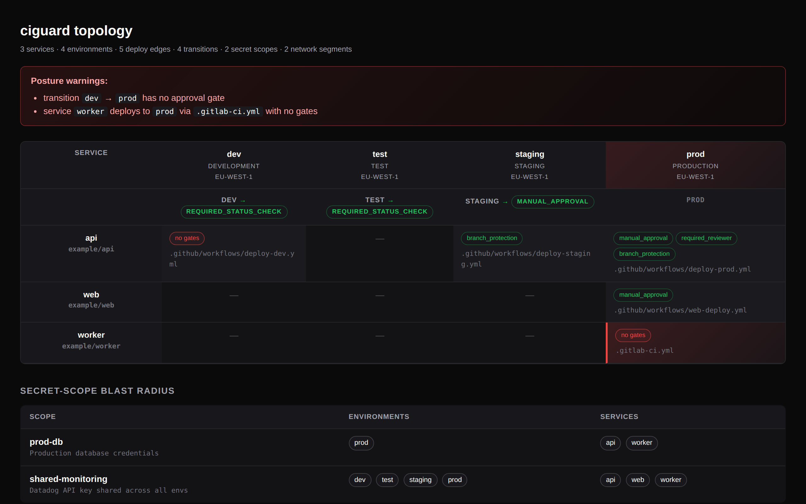Click manual_approval badge in api prod cell

643,238
